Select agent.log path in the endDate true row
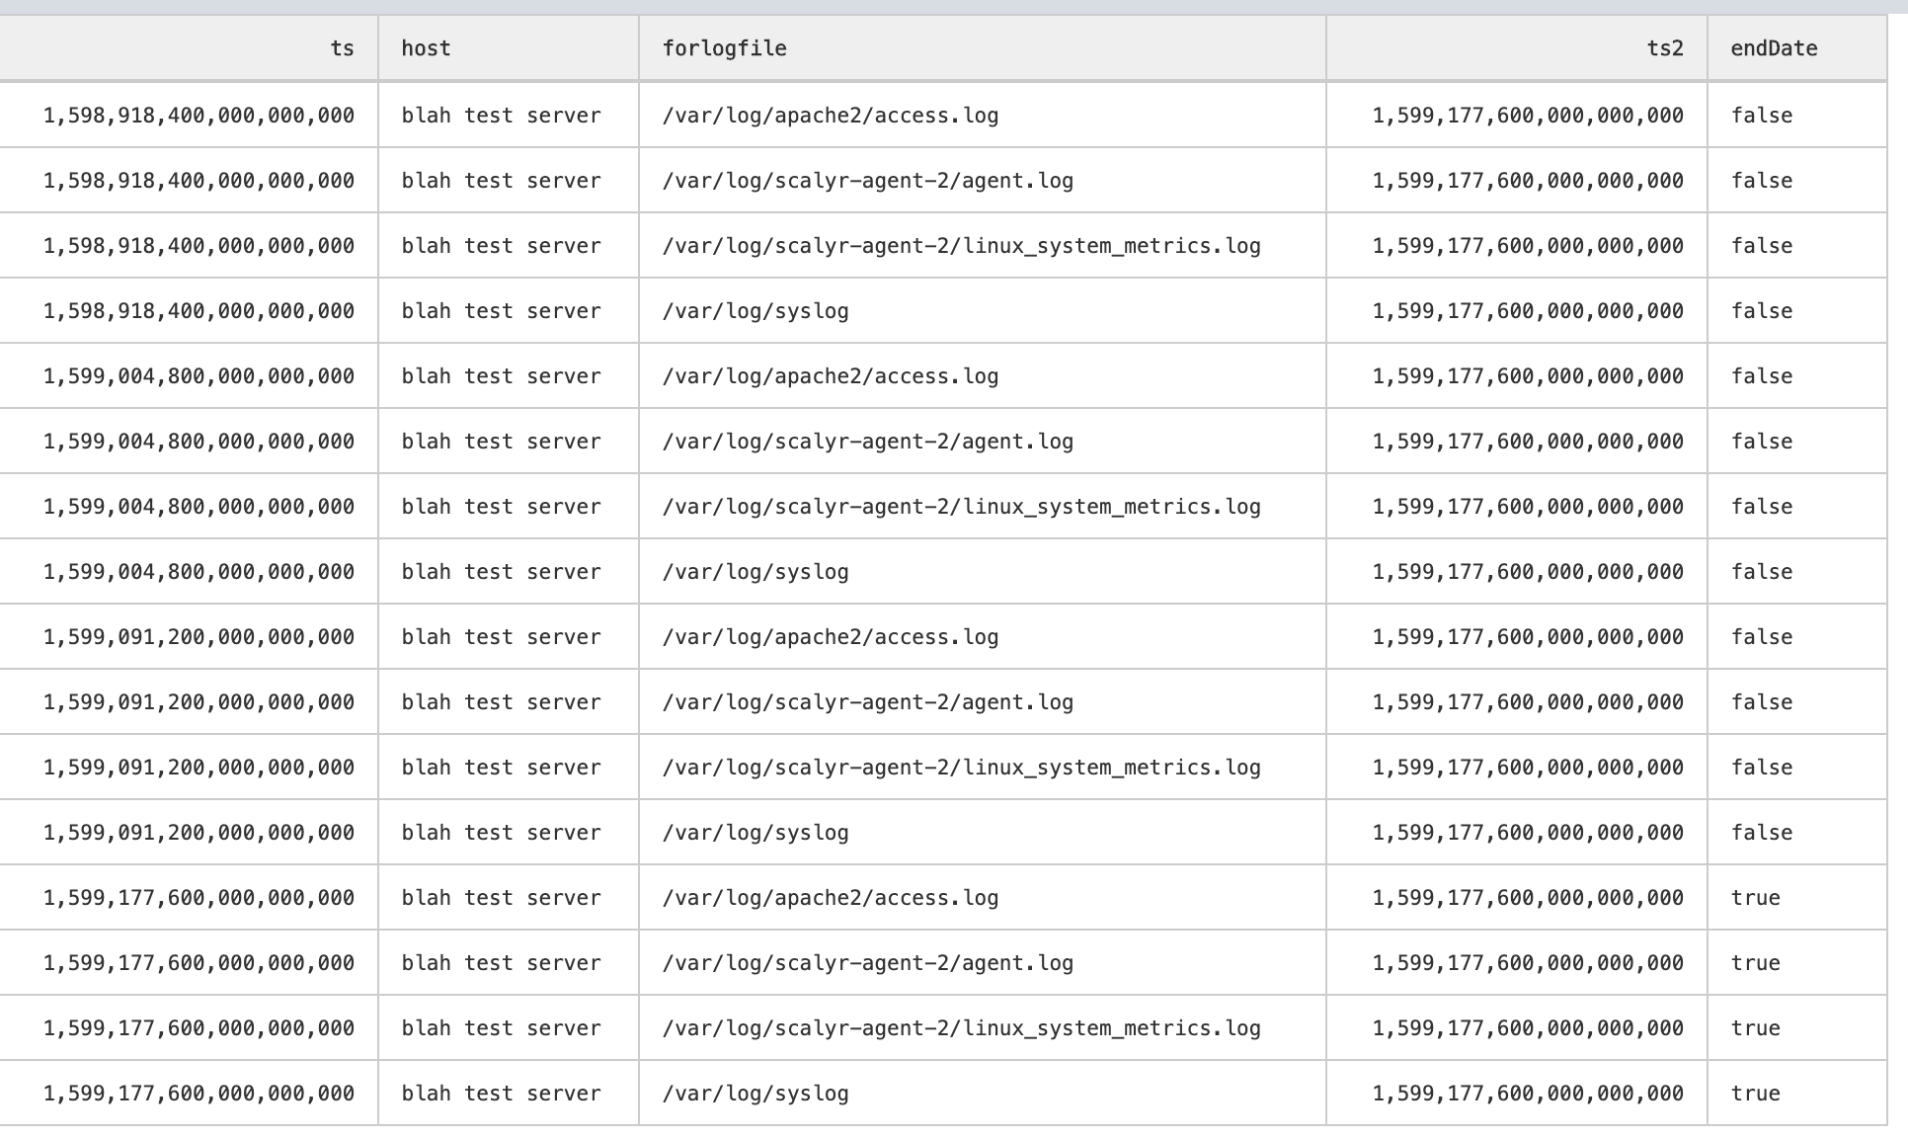This screenshot has height=1138, width=1908. point(867,963)
